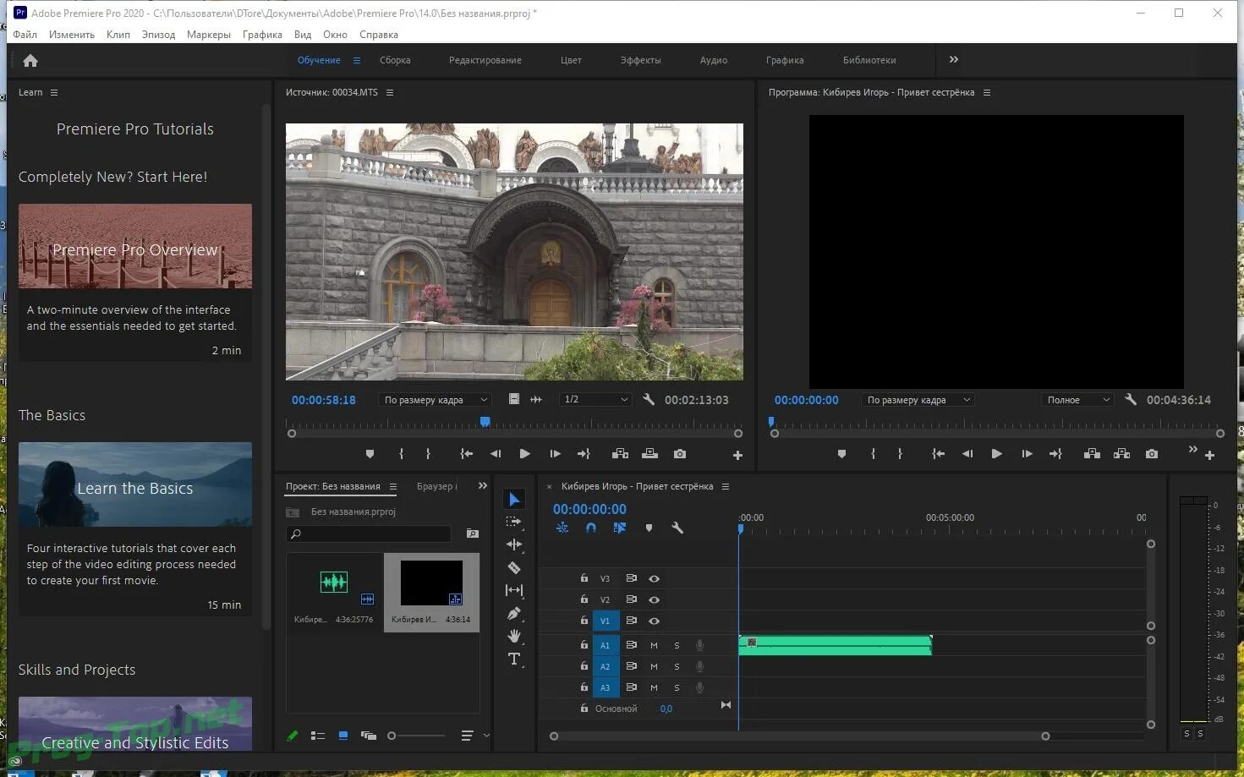Select the Razor tool in the toolbar

tap(513, 567)
